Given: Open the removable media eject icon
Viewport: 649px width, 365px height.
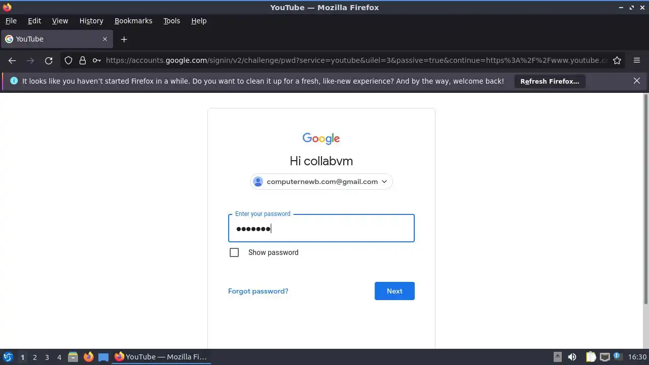Looking at the screenshot, I should coord(557,357).
